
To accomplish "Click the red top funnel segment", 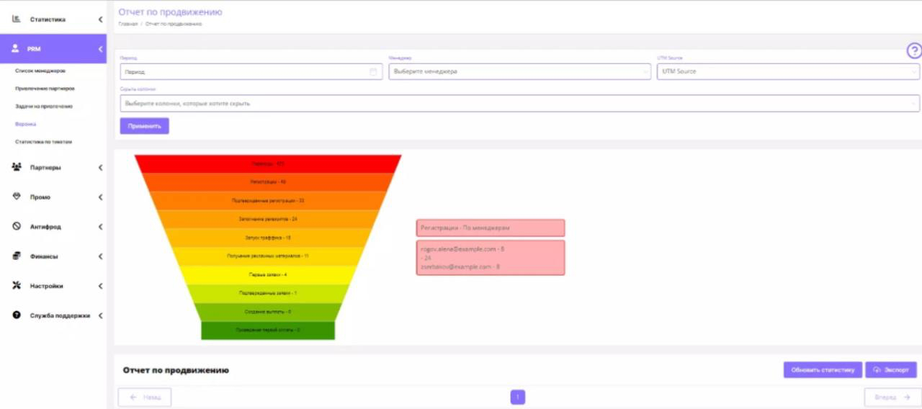I will coord(268,164).
